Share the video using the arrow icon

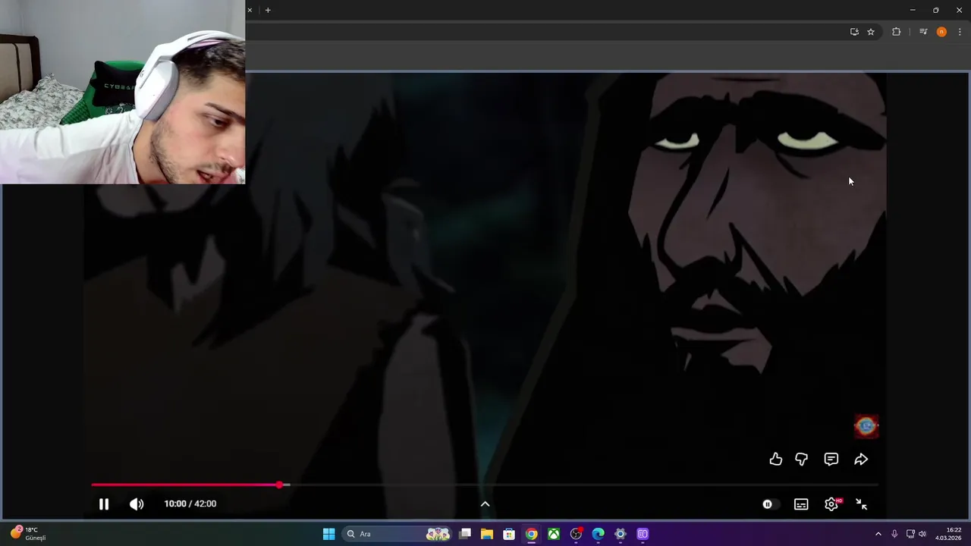coord(861,459)
